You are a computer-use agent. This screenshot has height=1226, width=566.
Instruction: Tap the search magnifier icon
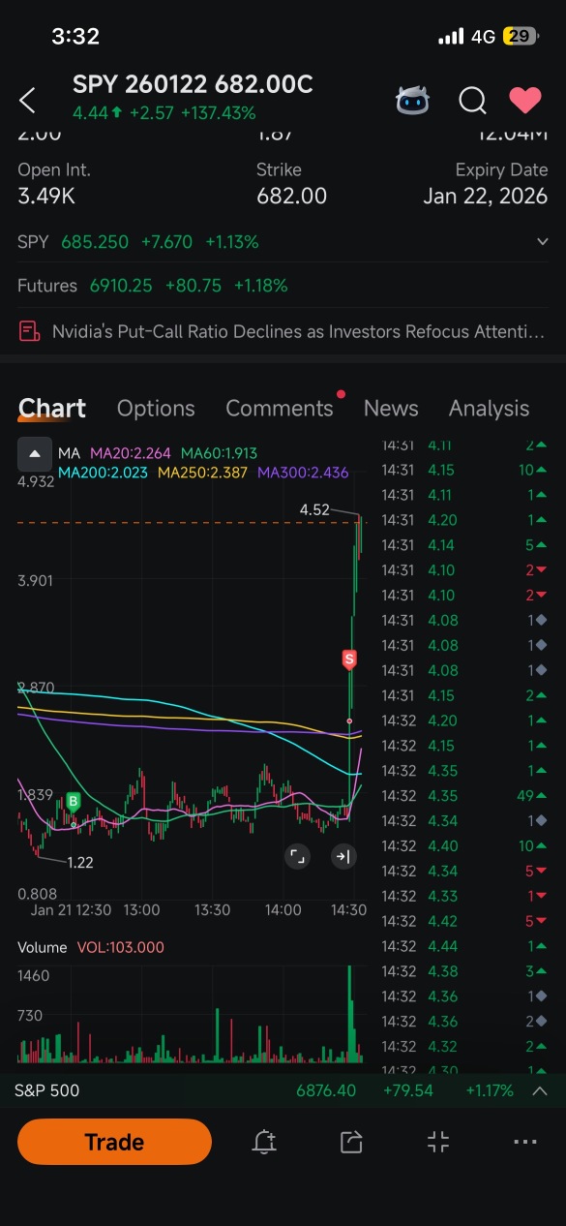472,100
